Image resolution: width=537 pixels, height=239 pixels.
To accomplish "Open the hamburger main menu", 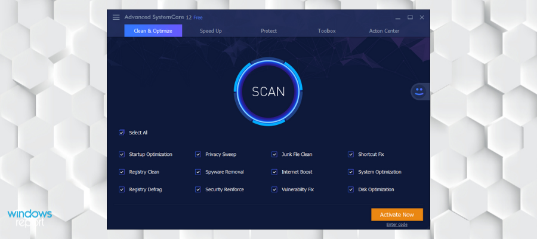I will point(116,17).
